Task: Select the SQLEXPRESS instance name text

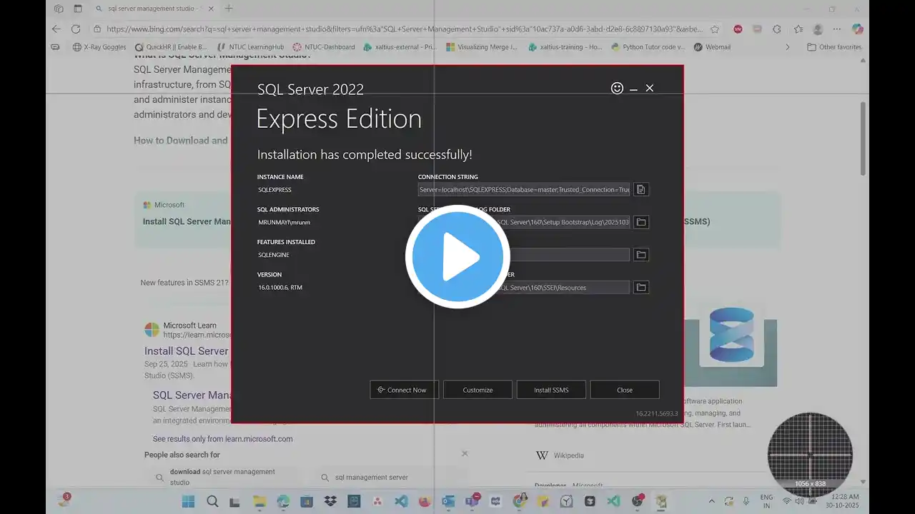Action: [x=274, y=190]
